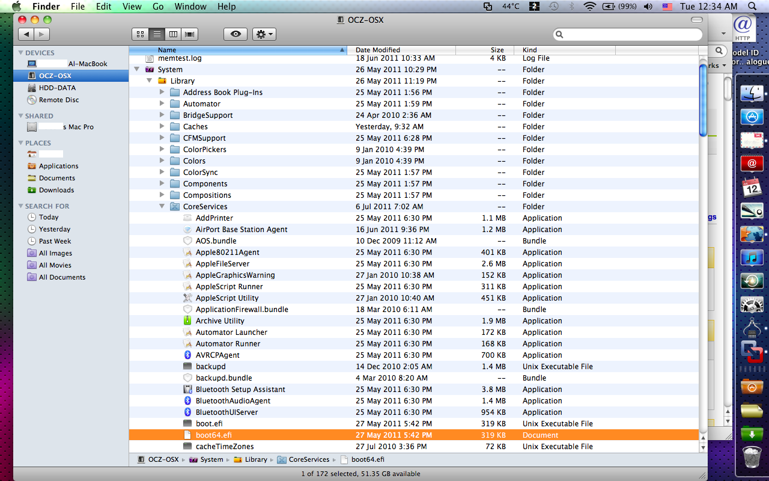Launch iCal from the Dock

(752, 187)
